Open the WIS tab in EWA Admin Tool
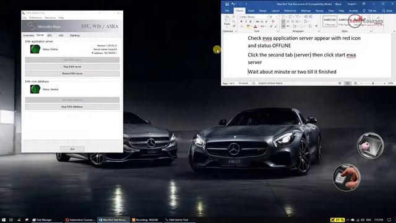 [61, 35]
